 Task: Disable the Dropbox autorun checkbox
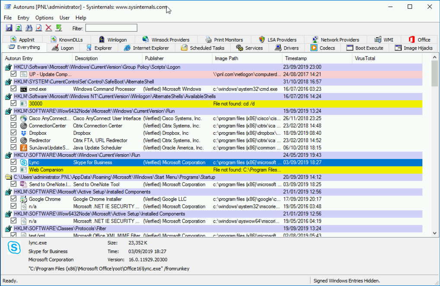click(13, 132)
